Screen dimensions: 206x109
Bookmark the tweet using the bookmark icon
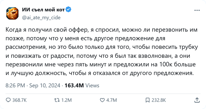pos(148,100)
